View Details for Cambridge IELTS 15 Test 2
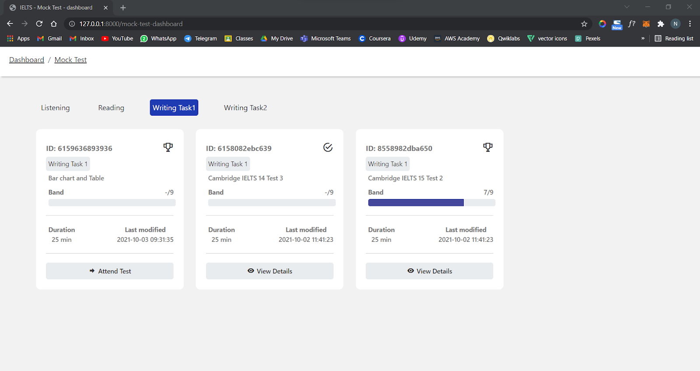The image size is (700, 371). coord(430,271)
